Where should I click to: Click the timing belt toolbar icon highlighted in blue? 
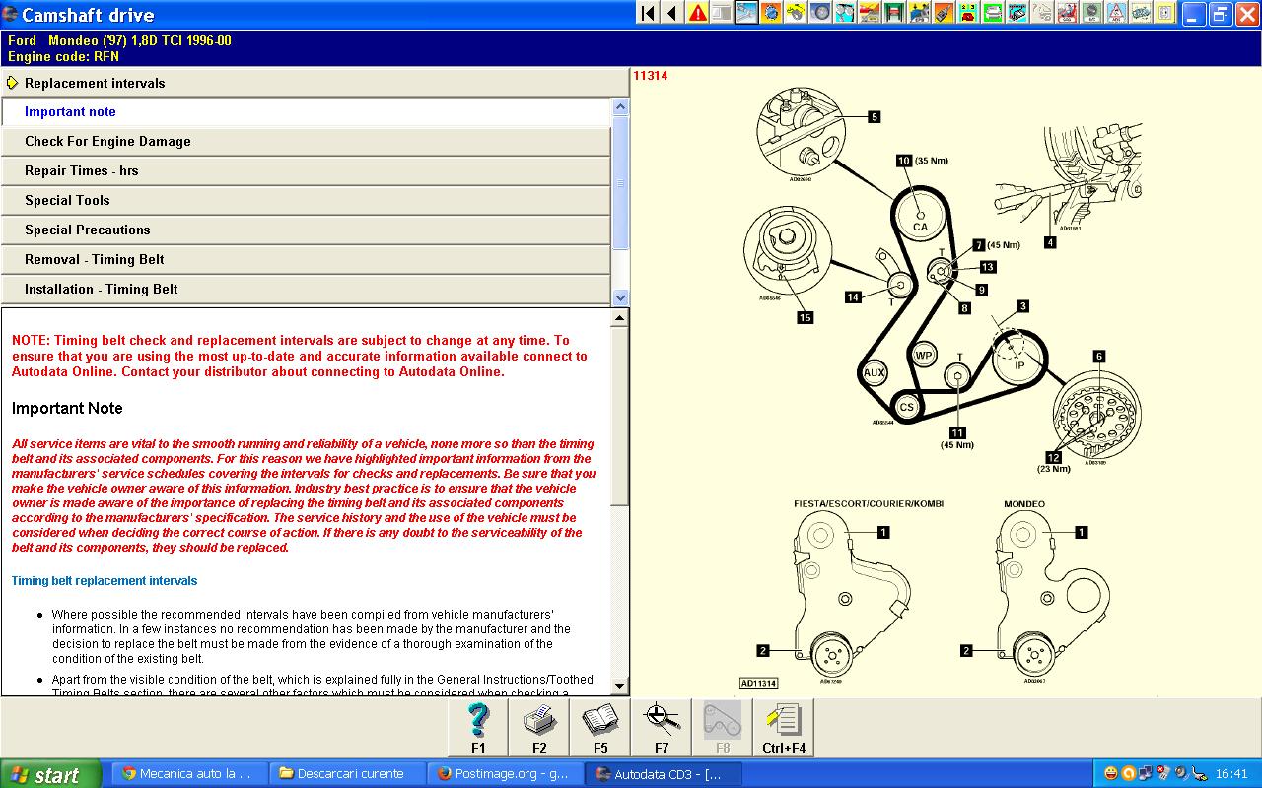[x=746, y=13]
